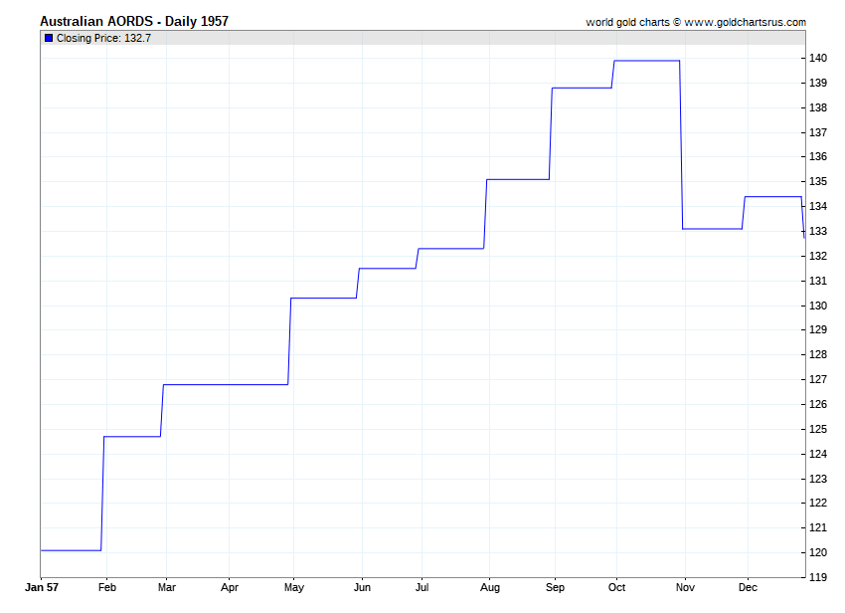Click the 'Jun' x-axis label

click(x=362, y=587)
